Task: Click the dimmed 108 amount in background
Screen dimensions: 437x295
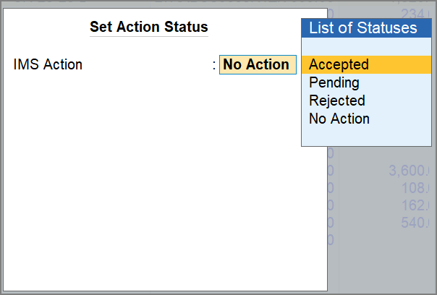Action: click(415, 188)
